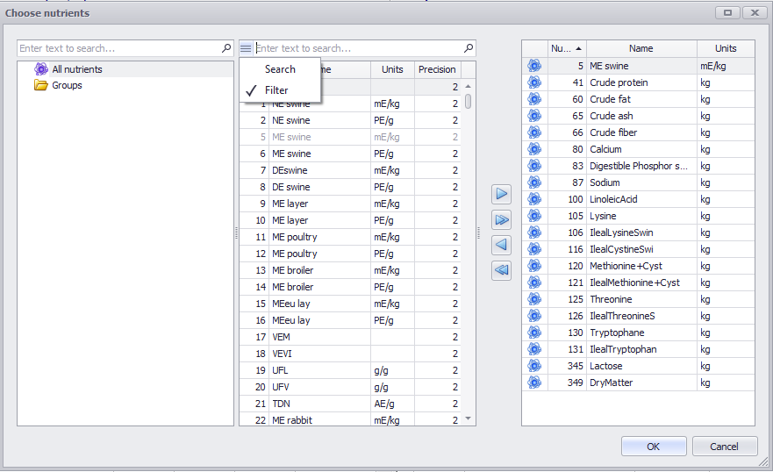The image size is (773, 472).
Task: Select MEeu lay row number 15
Action: 350,304
